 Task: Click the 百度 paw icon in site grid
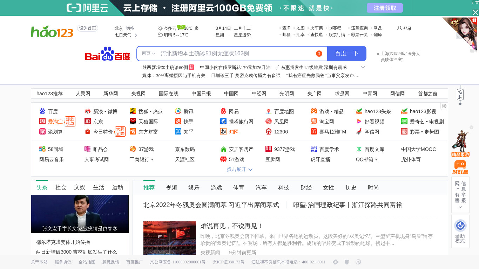[x=42, y=111]
